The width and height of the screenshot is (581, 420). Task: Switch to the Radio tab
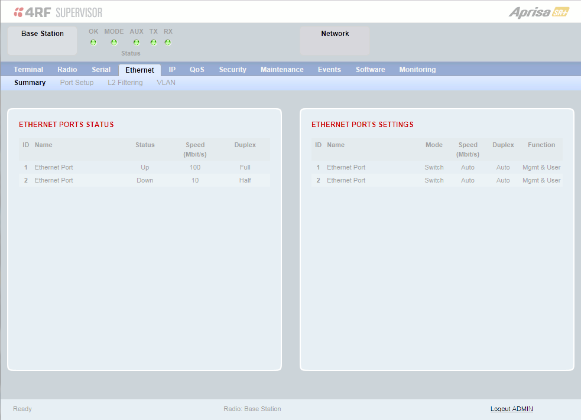pos(67,70)
